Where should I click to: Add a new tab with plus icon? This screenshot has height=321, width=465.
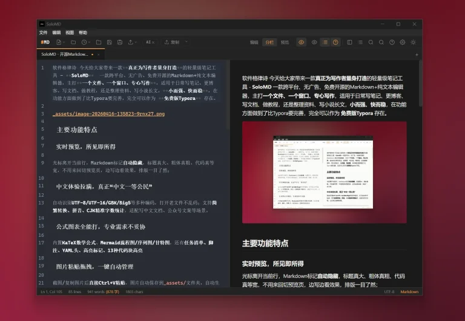tap(417, 54)
